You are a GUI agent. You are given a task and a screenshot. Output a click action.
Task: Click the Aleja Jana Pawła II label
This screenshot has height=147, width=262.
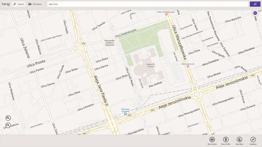coord(101,91)
